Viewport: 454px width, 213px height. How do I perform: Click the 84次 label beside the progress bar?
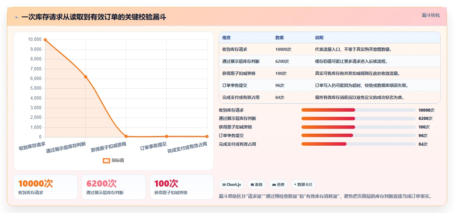[x=423, y=144]
